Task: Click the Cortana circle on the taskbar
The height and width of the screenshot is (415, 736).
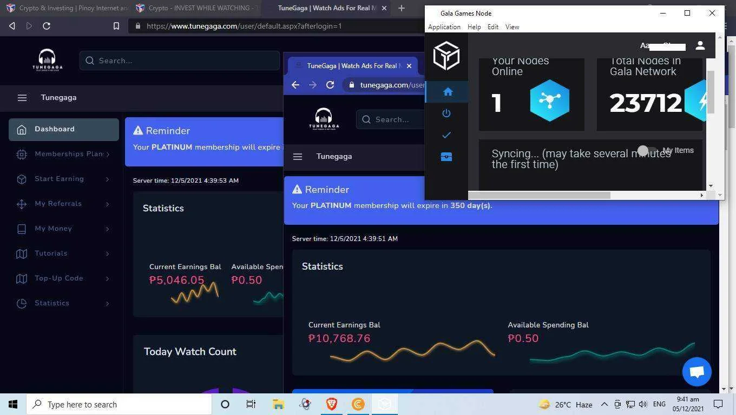Action: click(225, 404)
